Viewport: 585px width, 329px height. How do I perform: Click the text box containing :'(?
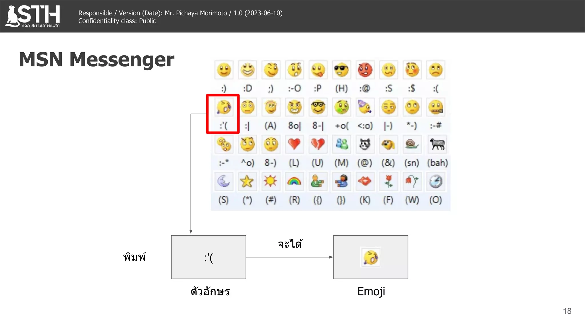pos(209,257)
